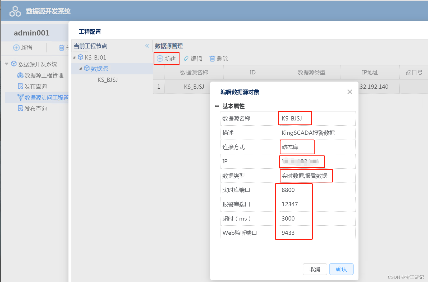The width and height of the screenshot is (428, 282).
Task: Select 数据源访问工程管理 in the sidebar
Action: 47,98
